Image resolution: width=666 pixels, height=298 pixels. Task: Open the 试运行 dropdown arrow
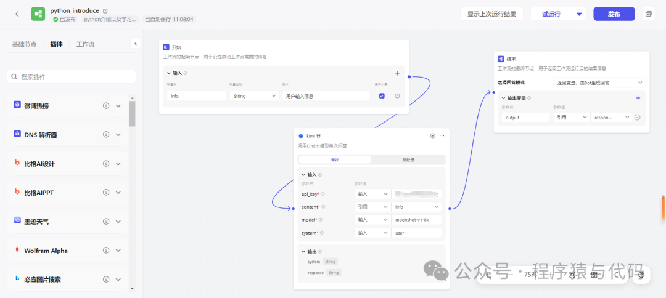pos(579,14)
